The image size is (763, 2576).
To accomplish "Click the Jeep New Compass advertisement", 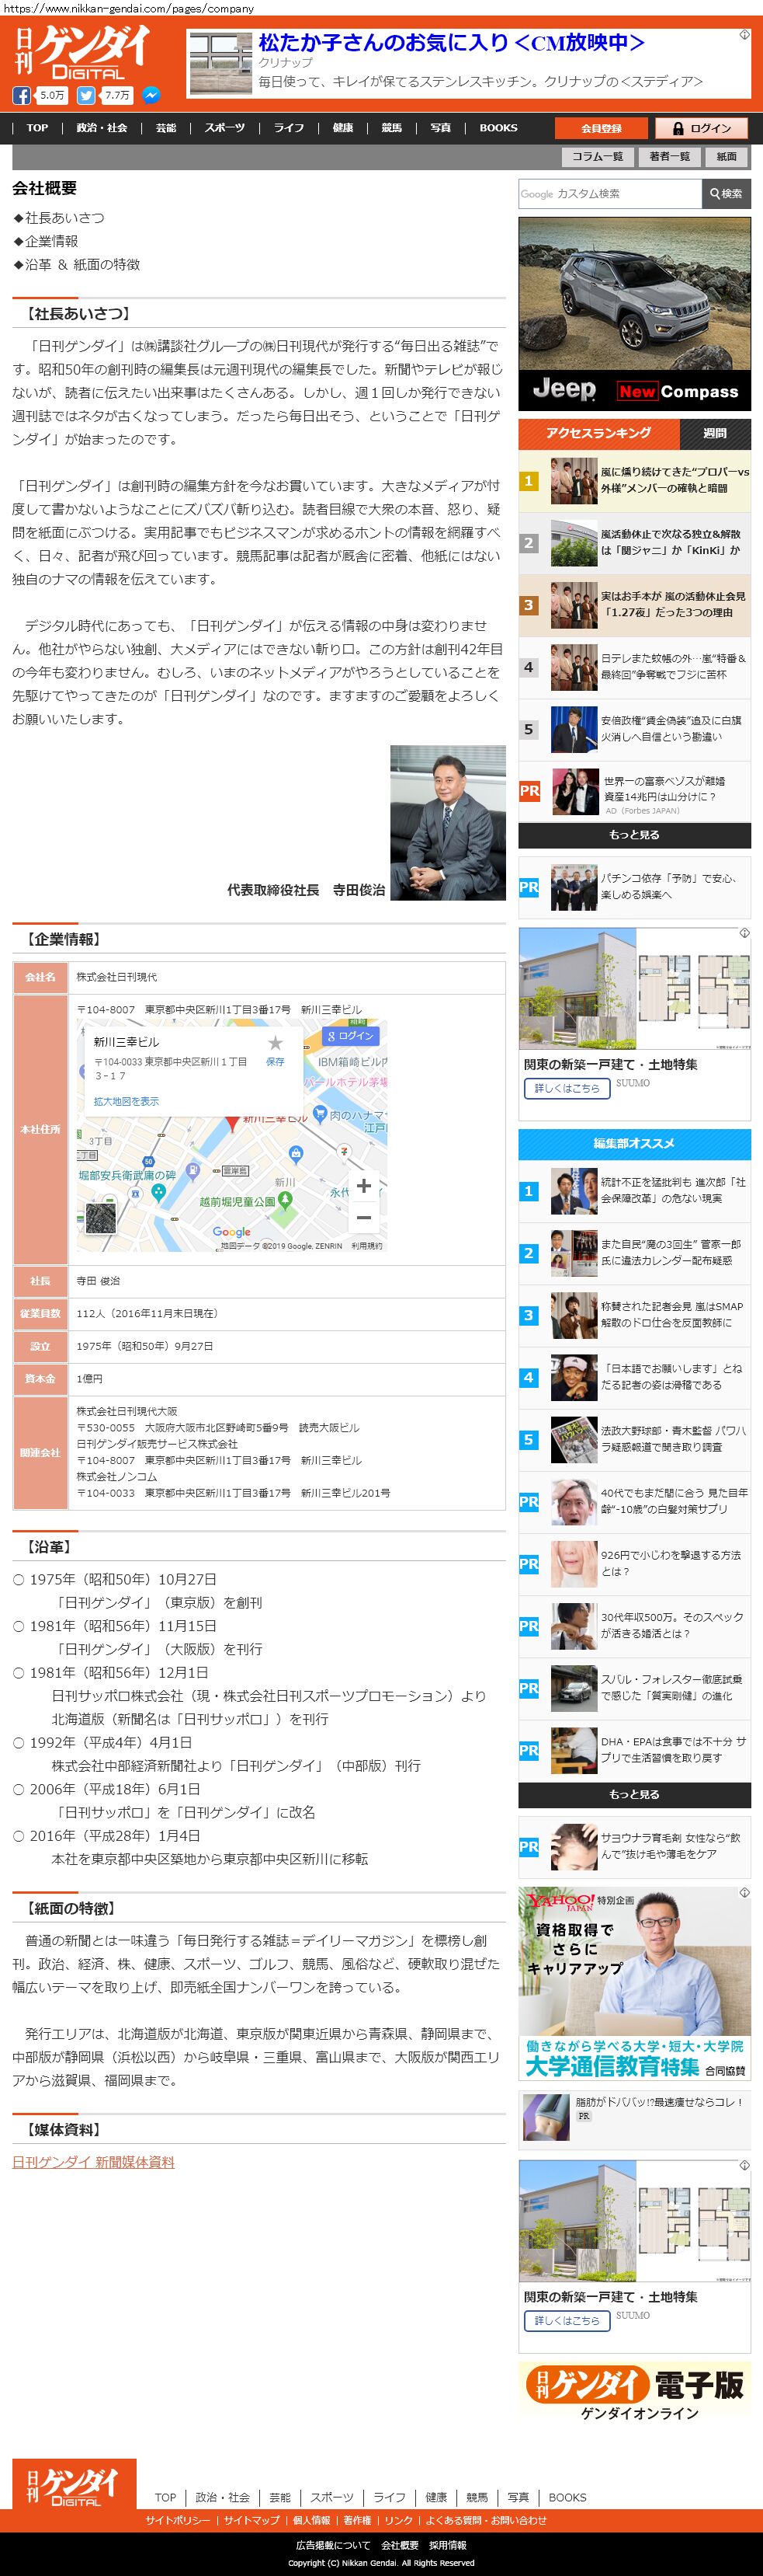I will pyautogui.click(x=634, y=314).
